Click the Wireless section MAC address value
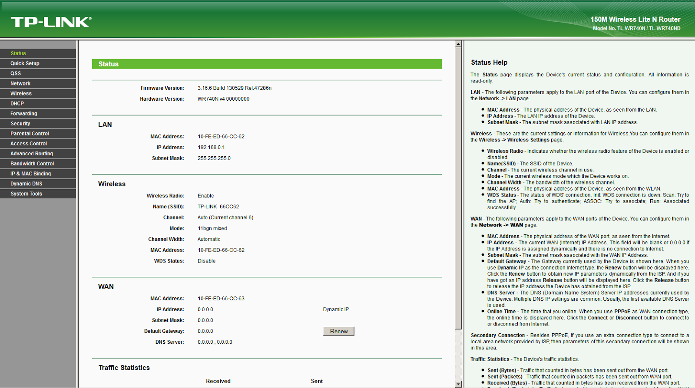Screen dimensions: 695x388 coord(221,250)
